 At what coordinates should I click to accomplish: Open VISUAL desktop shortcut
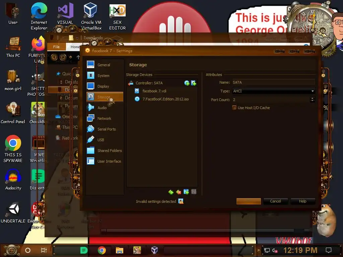click(x=65, y=13)
